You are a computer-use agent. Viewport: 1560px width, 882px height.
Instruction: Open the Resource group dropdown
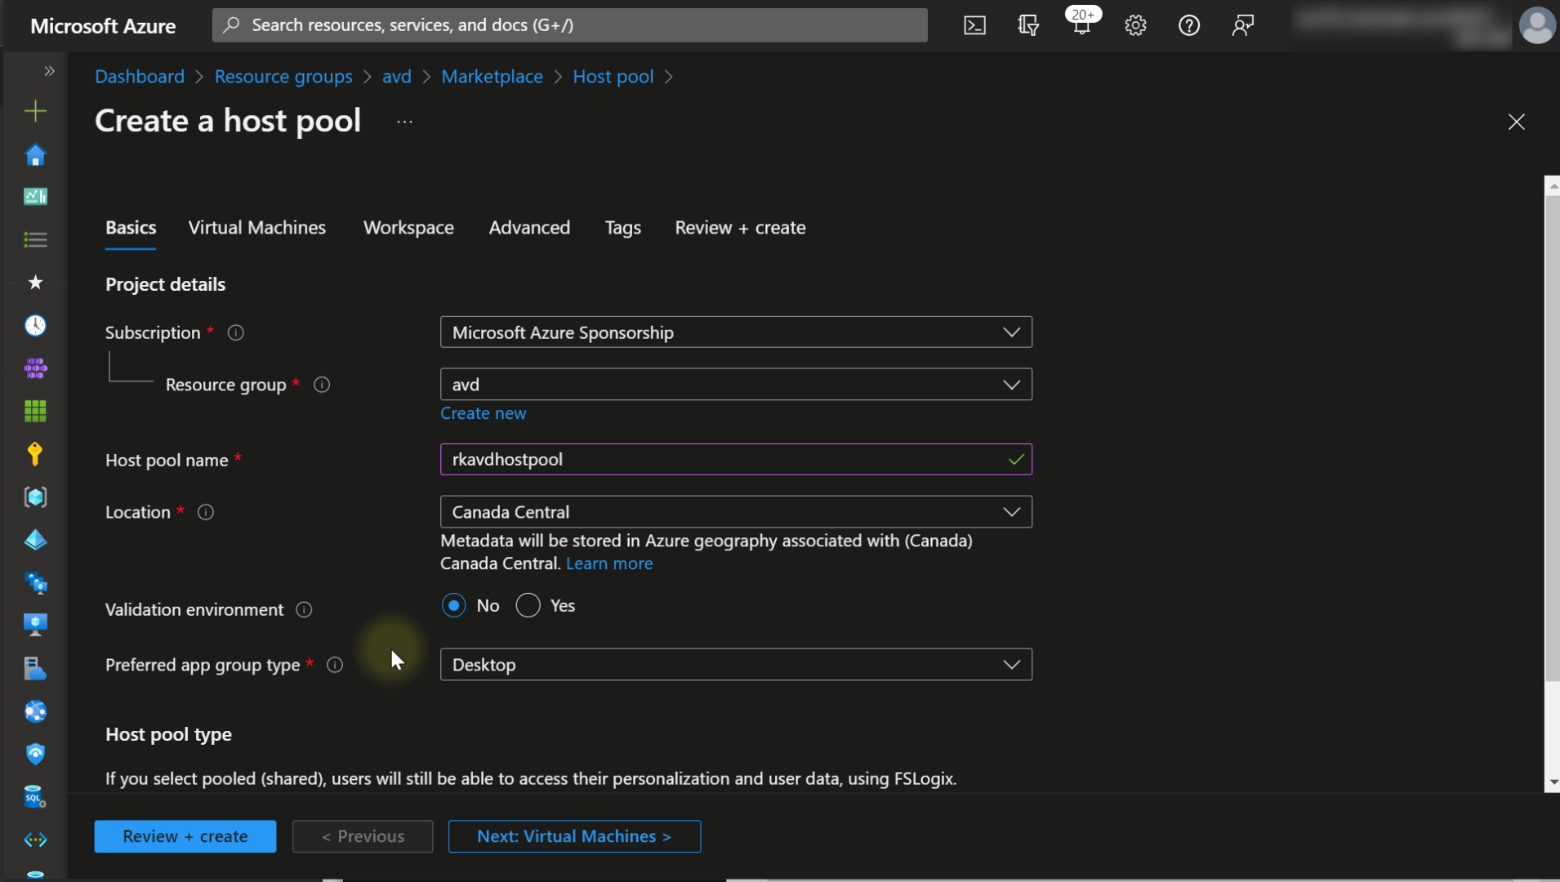[x=735, y=385]
